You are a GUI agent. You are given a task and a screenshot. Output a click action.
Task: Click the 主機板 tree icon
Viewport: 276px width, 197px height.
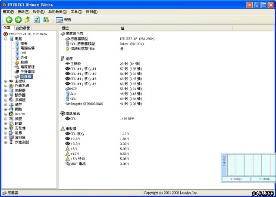pos(11,81)
